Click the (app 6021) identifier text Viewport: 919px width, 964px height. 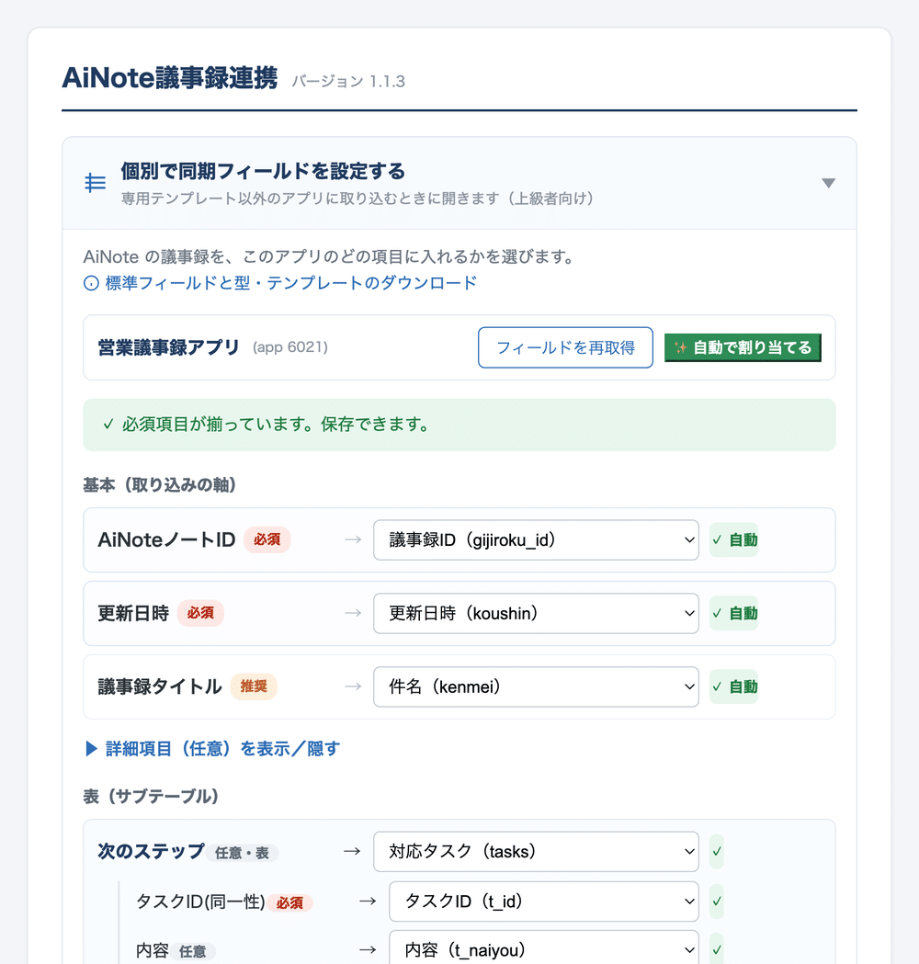pyautogui.click(x=290, y=347)
